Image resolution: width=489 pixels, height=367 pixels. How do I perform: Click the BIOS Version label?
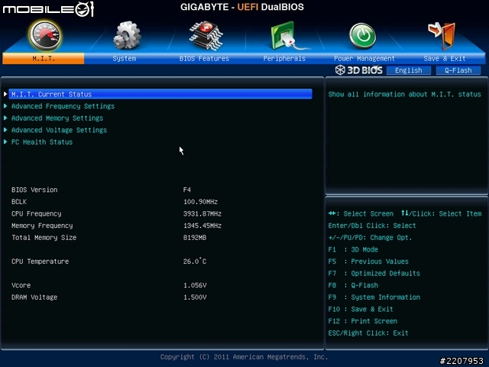[34, 190]
